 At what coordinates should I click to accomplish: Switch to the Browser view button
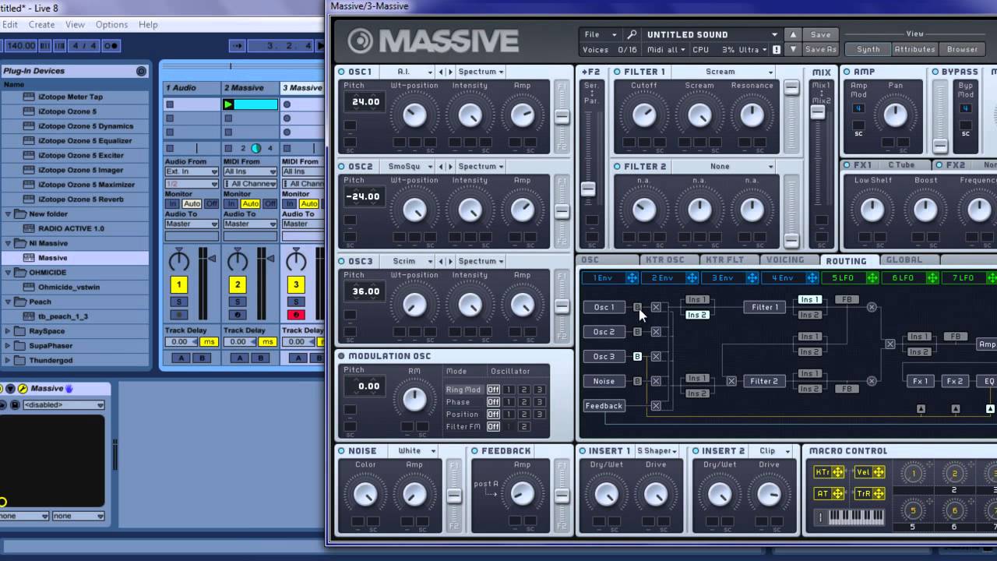(x=962, y=49)
